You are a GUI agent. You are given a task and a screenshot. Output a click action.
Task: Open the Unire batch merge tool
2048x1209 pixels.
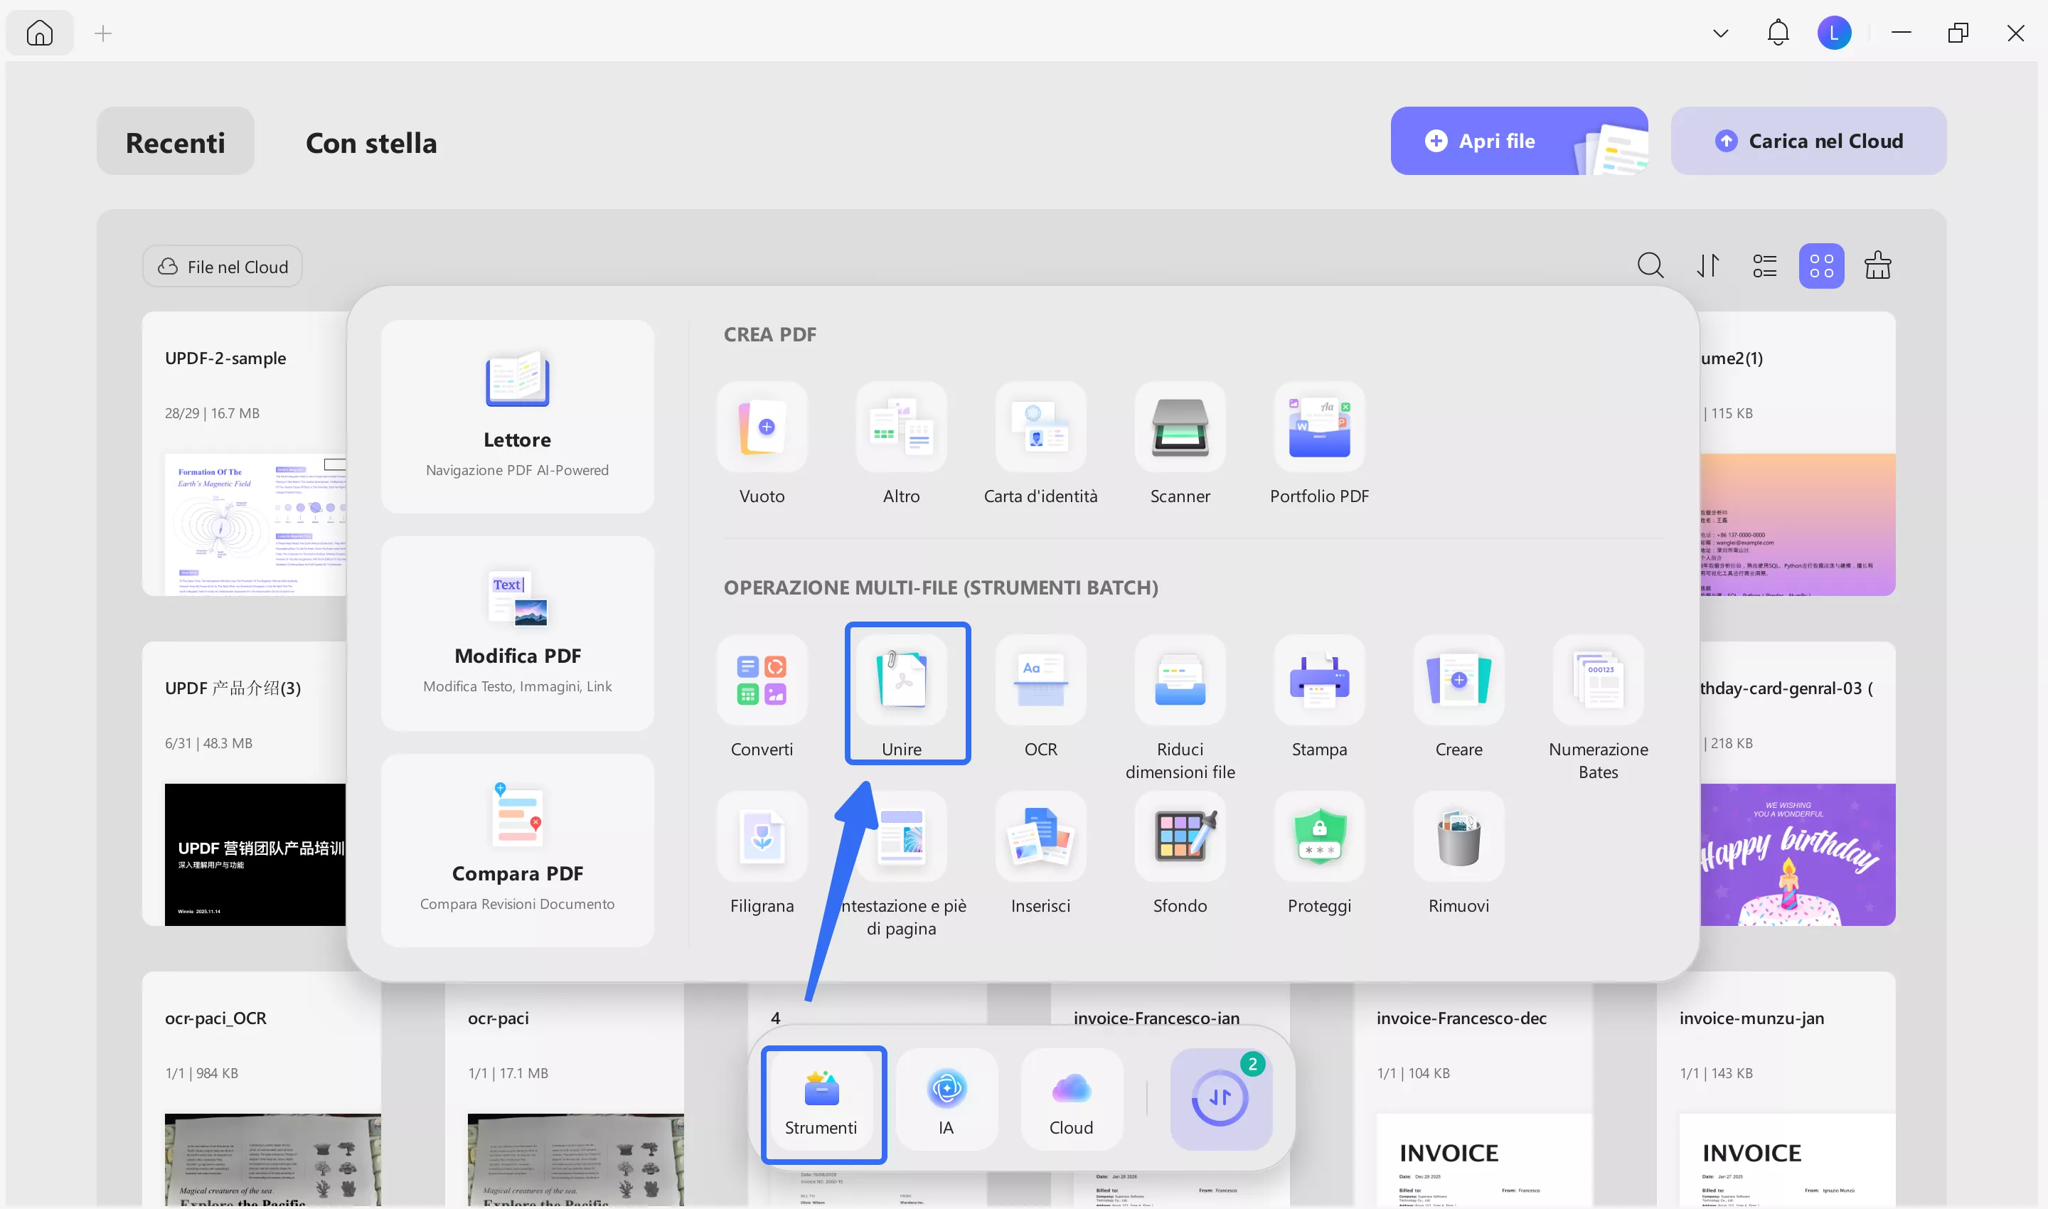[x=902, y=681]
